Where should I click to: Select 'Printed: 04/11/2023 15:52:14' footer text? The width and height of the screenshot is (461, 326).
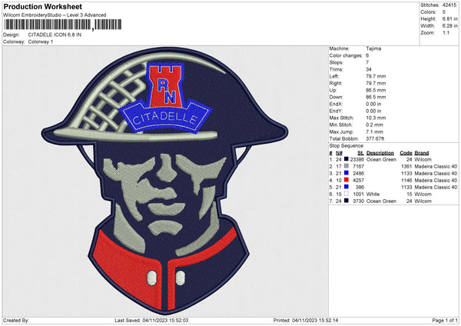tap(306, 321)
